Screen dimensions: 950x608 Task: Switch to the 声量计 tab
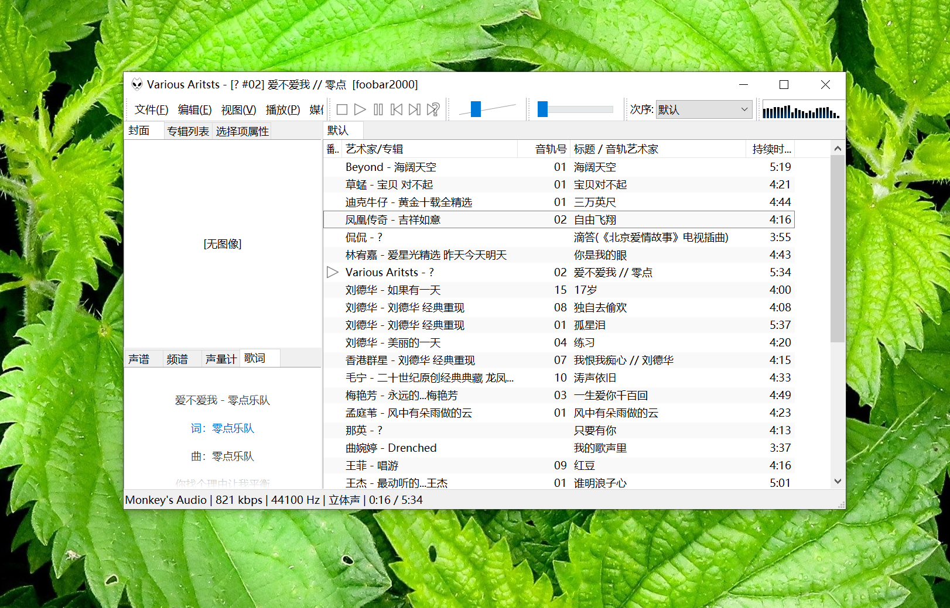221,359
